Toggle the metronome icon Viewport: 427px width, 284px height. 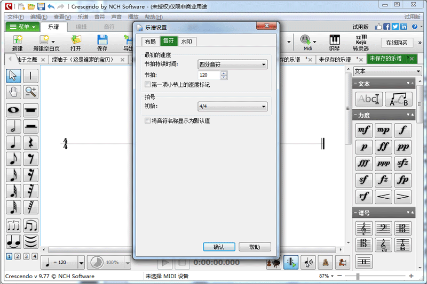click(325, 262)
